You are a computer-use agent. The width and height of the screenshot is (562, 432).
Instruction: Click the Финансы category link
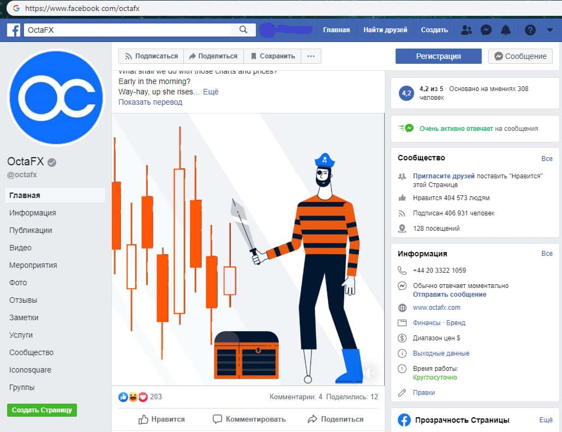(427, 323)
